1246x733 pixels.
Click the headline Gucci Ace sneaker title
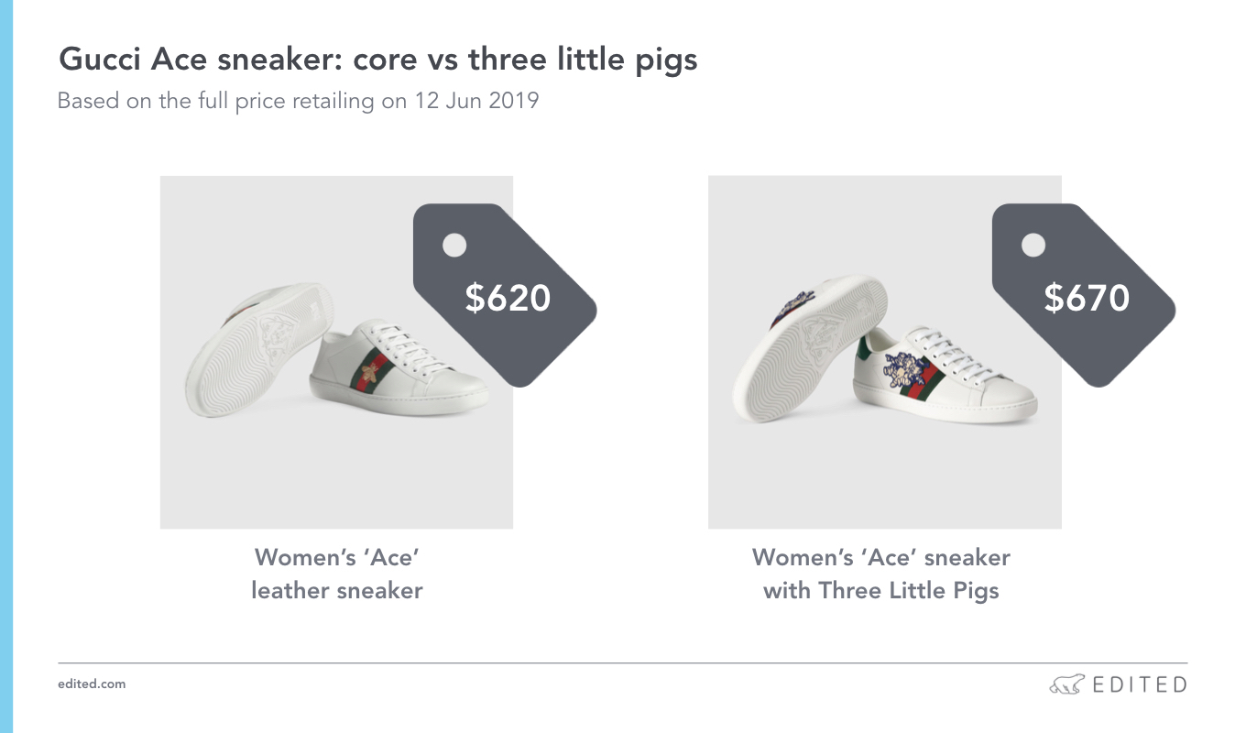click(378, 60)
